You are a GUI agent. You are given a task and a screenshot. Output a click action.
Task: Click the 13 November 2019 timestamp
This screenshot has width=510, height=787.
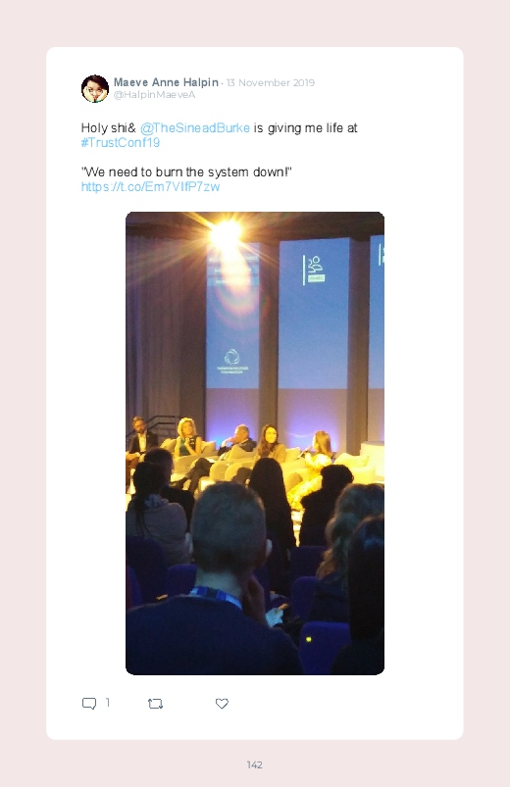271,82
